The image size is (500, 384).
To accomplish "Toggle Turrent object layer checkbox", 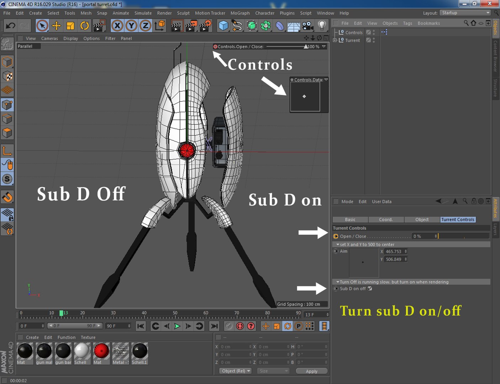I will [369, 40].
